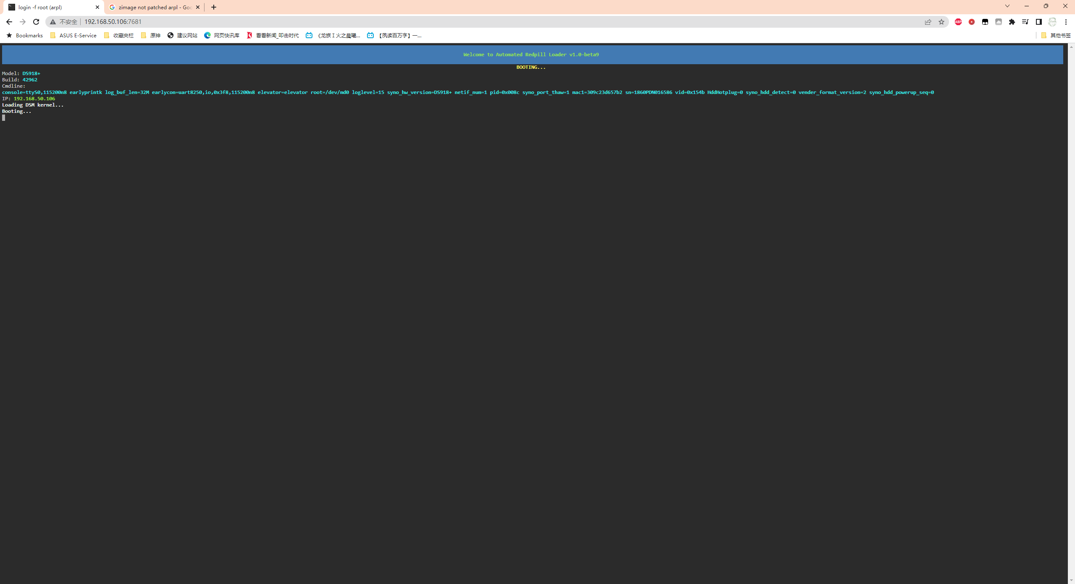The image size is (1075, 584).
Task: Click the AdBlock Plus extension icon
Action: pyautogui.click(x=958, y=22)
